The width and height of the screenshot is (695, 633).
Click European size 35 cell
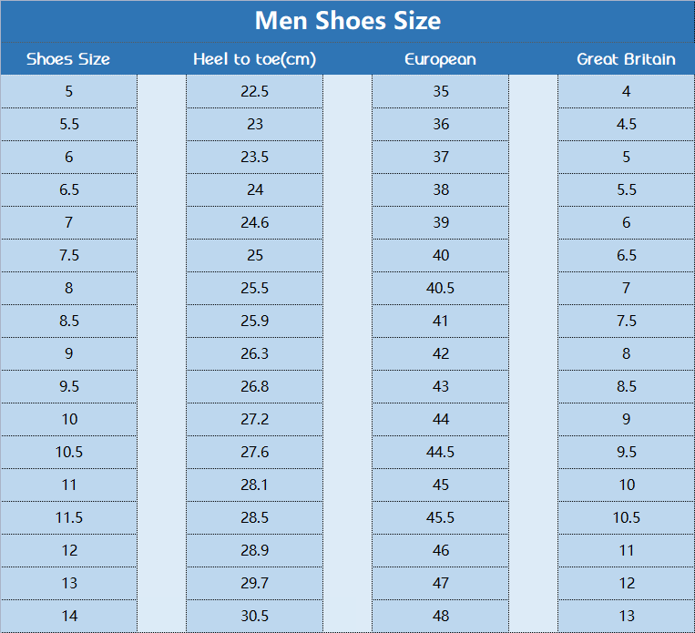[441, 91]
